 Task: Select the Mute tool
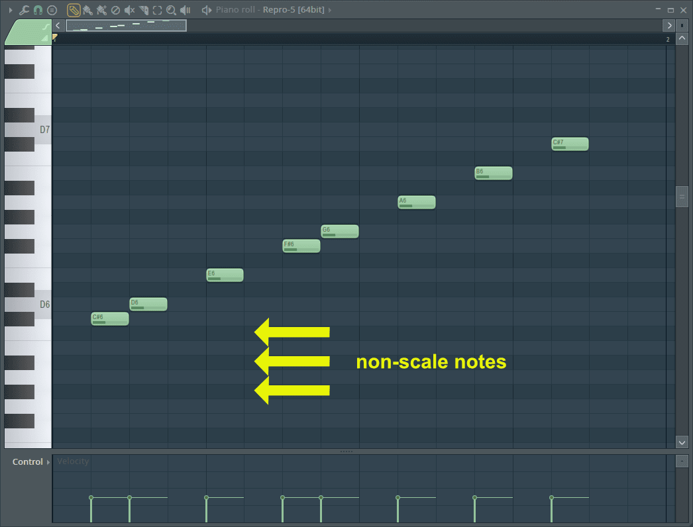tap(129, 10)
